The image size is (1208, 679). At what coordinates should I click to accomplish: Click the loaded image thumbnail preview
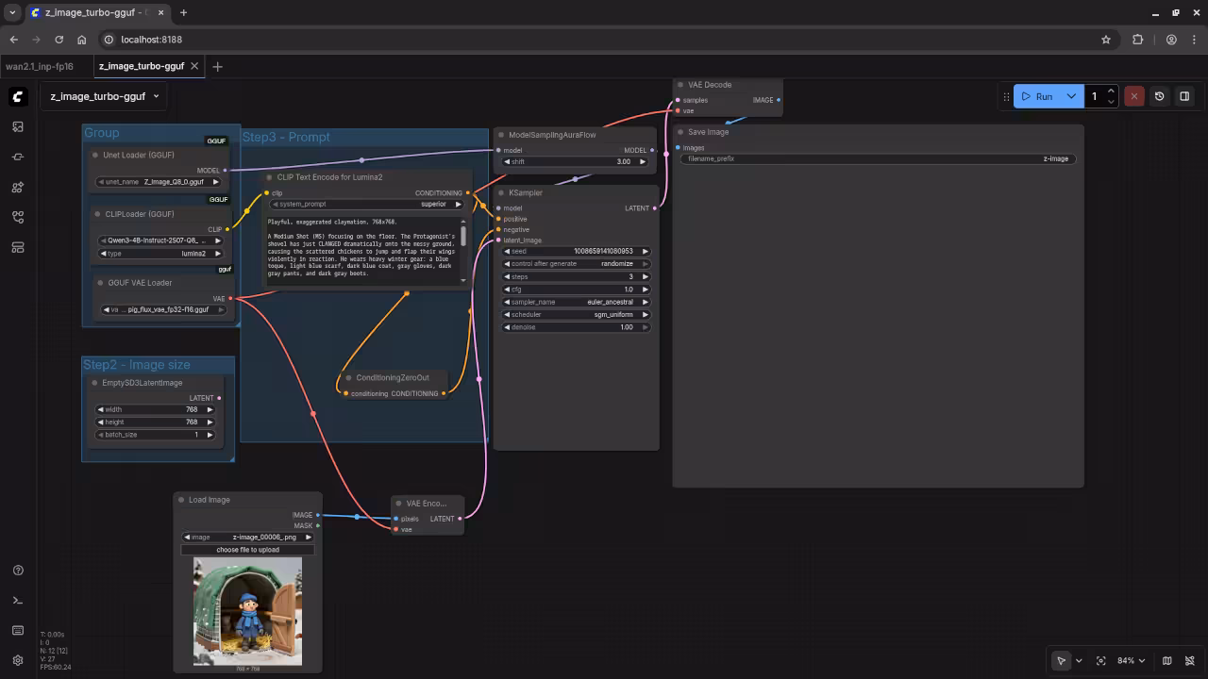(x=247, y=611)
